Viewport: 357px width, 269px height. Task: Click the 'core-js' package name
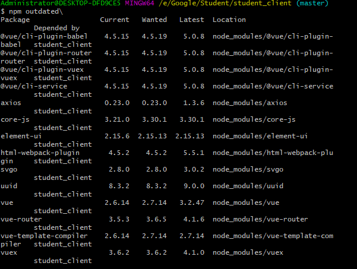[15, 119]
